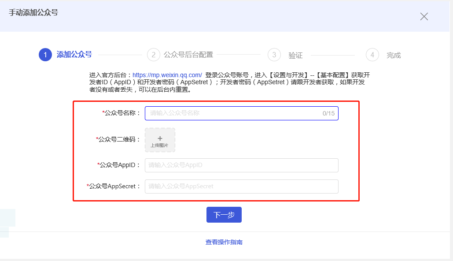Click the 下一步 button

tap(224, 215)
